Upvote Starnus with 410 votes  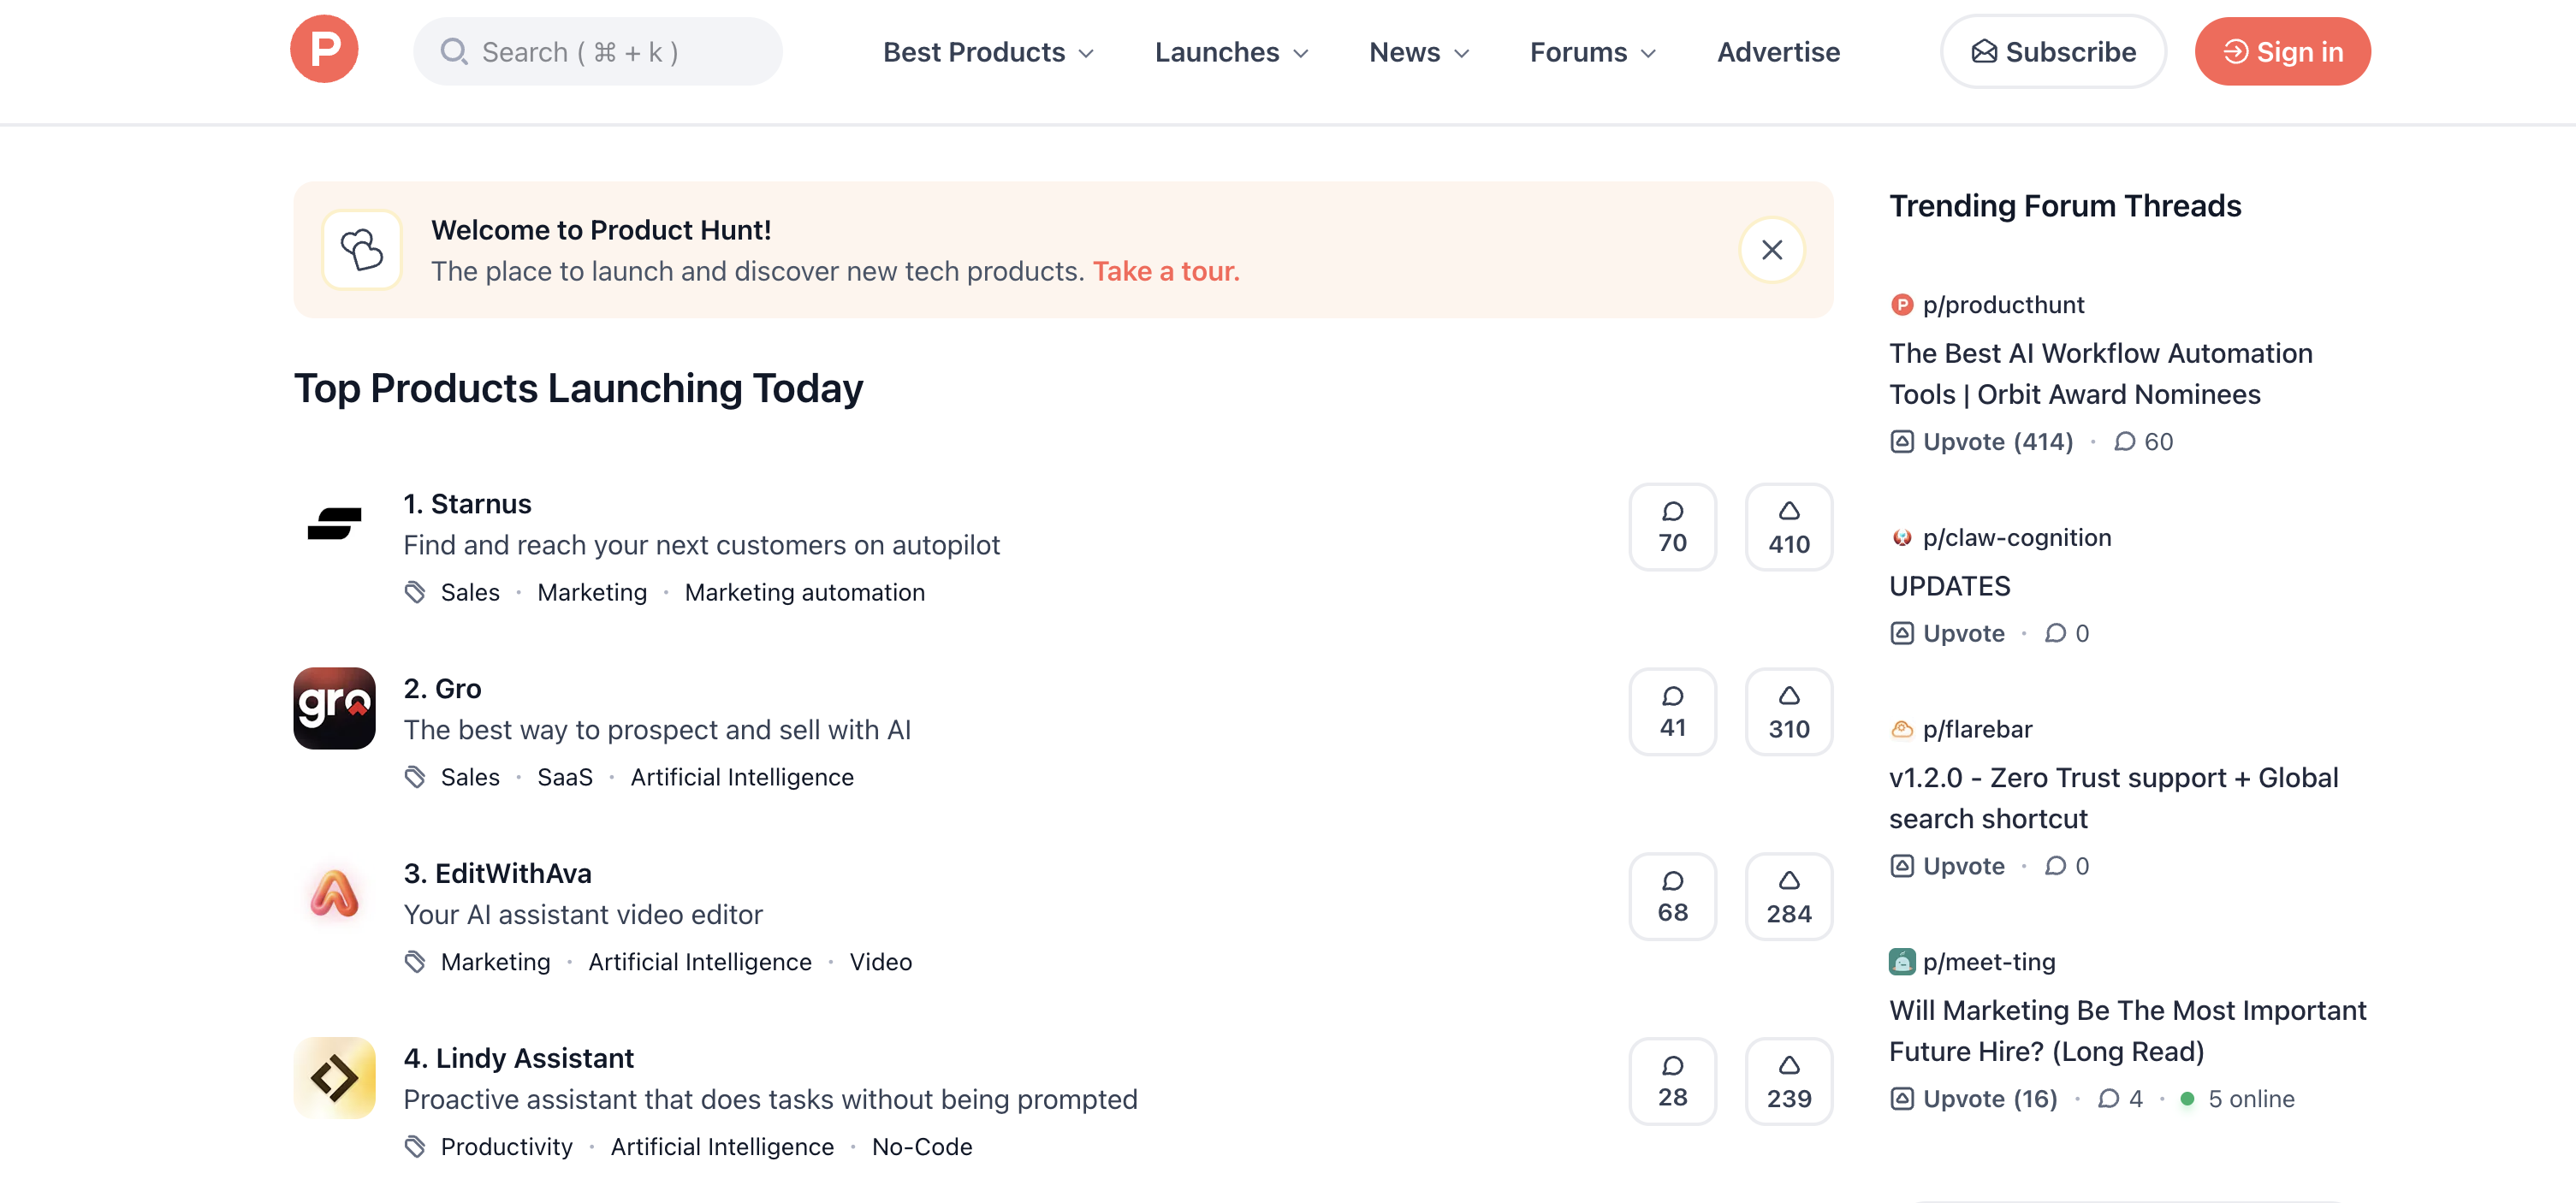click(x=1788, y=527)
